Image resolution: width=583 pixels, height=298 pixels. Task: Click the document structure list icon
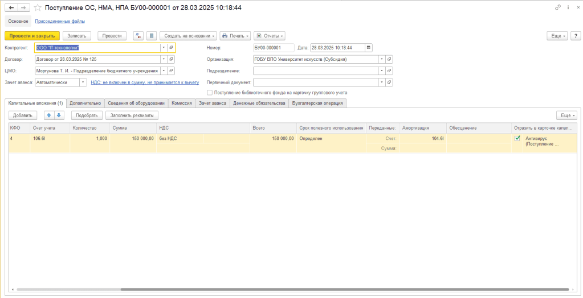[x=151, y=35]
